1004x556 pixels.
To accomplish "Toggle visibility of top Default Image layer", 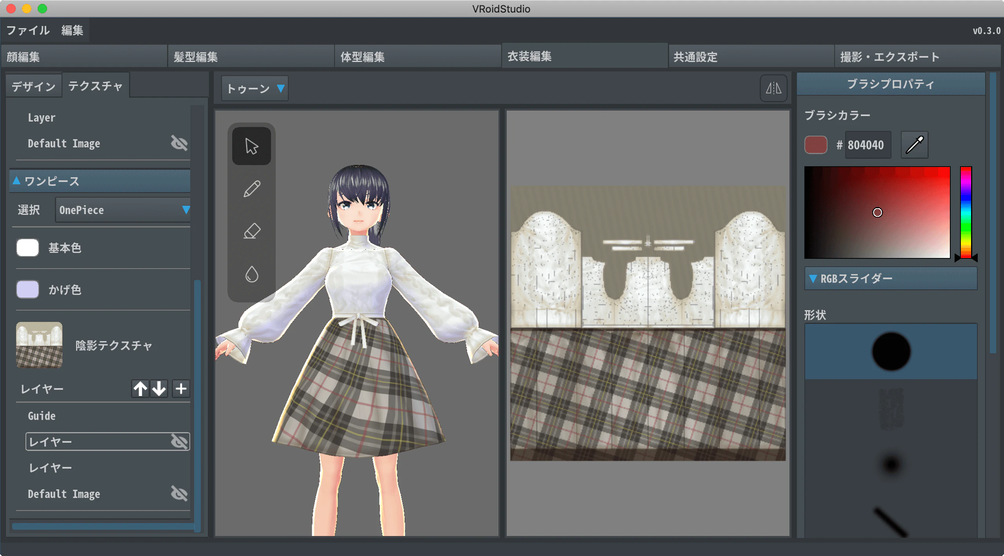I will pyautogui.click(x=179, y=143).
